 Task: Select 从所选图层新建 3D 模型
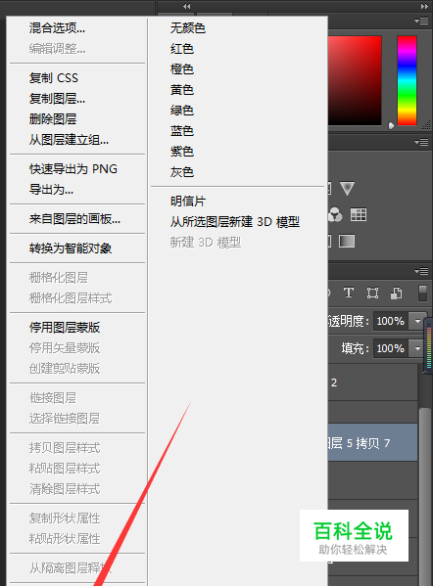(x=235, y=222)
